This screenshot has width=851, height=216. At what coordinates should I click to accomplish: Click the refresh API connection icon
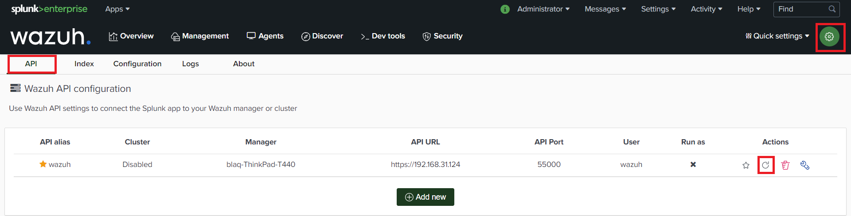coord(765,165)
